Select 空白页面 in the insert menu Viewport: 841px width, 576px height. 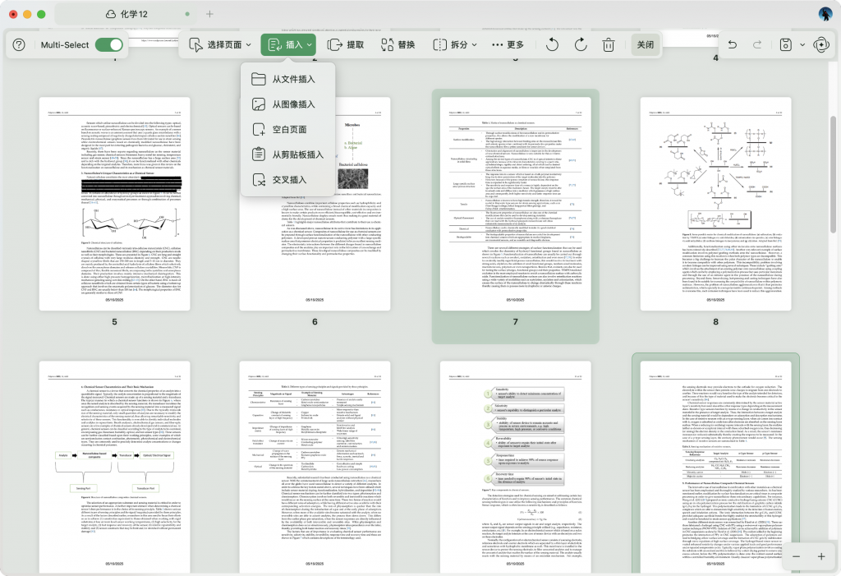(288, 129)
